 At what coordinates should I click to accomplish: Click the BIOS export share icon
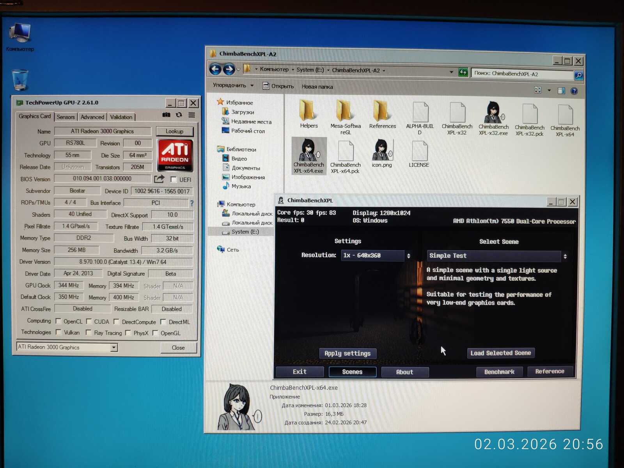[x=159, y=179]
